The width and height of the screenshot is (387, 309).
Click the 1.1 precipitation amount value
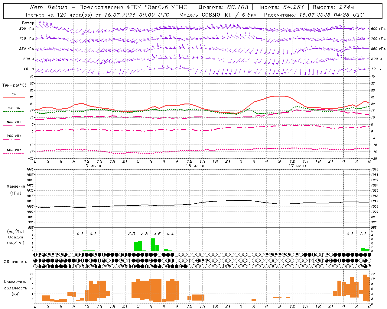[x=363, y=234]
